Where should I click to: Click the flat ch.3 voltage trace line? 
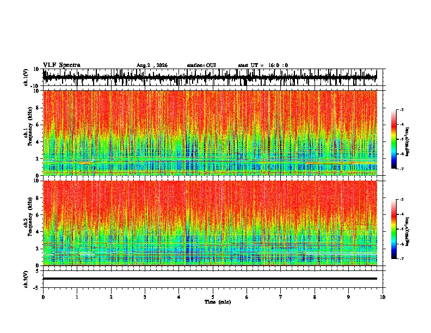210,279
